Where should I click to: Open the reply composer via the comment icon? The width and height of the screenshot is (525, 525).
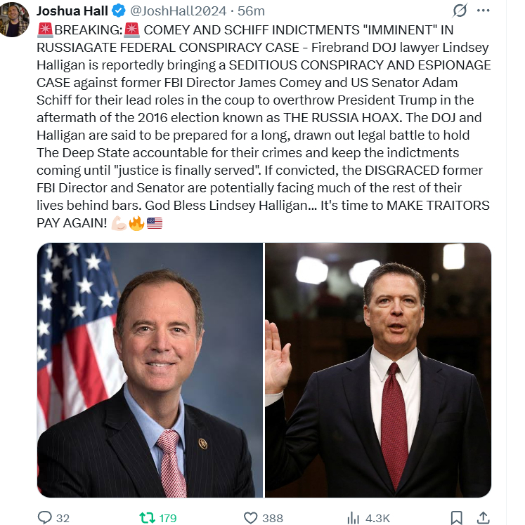(x=45, y=517)
